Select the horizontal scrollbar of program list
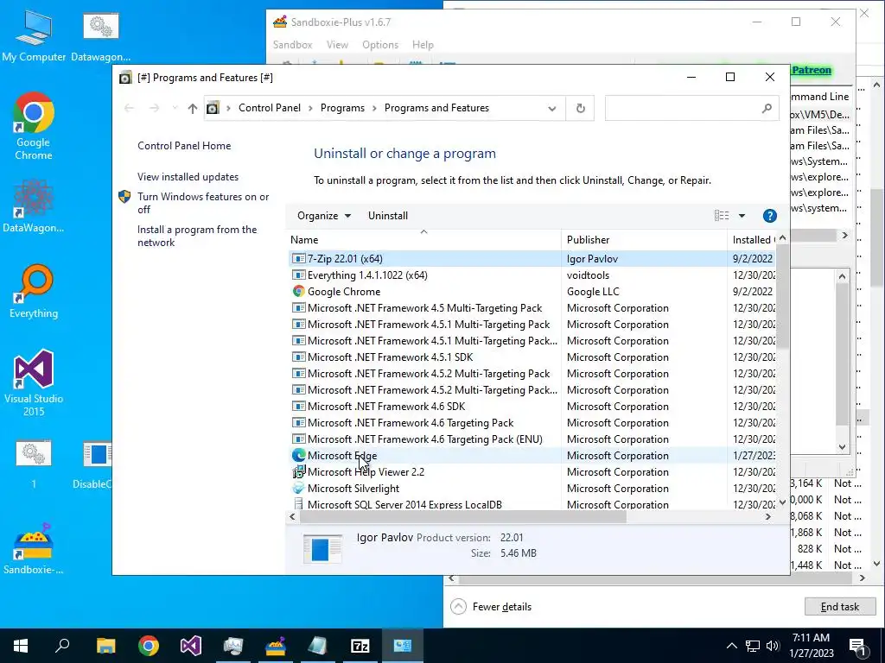This screenshot has width=885, height=663. coord(463,516)
